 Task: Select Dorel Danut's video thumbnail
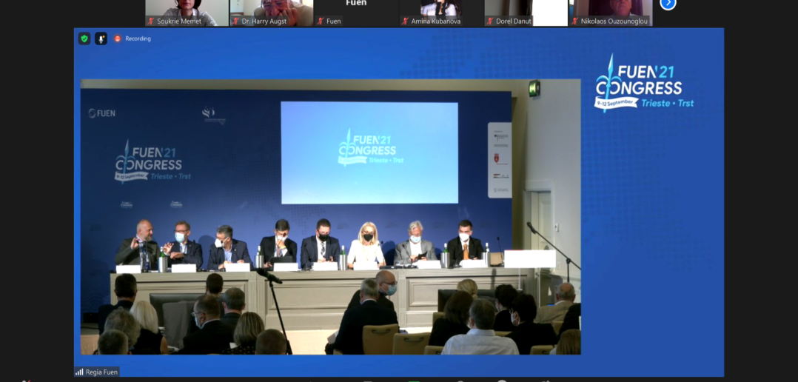tap(526, 13)
